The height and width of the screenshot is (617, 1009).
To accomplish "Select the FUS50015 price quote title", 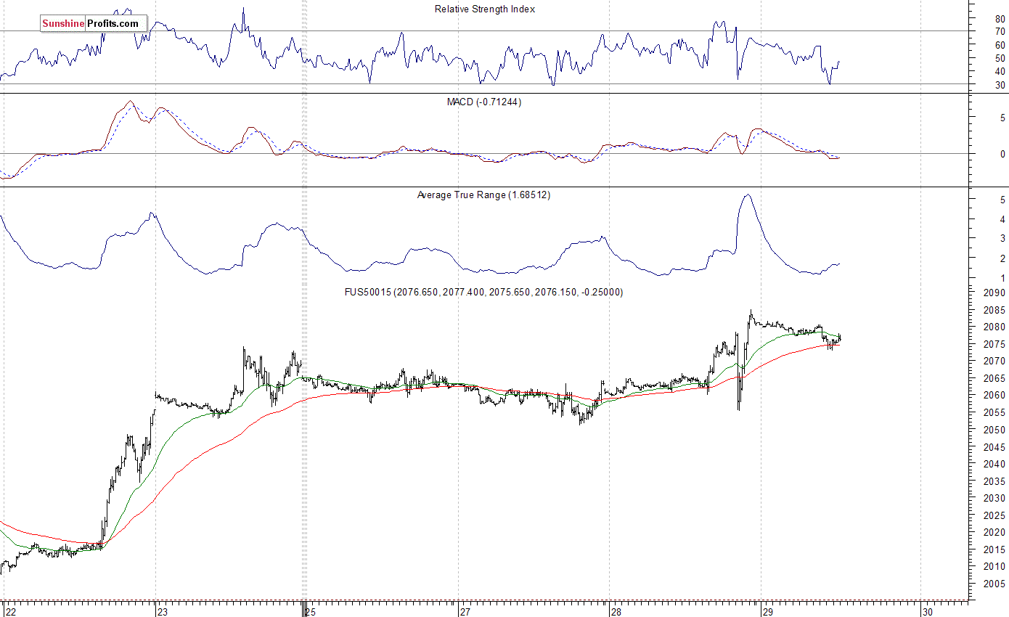I will (483, 293).
